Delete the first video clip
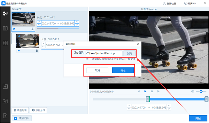Screen dimensions: 209x123 point(32,29)
